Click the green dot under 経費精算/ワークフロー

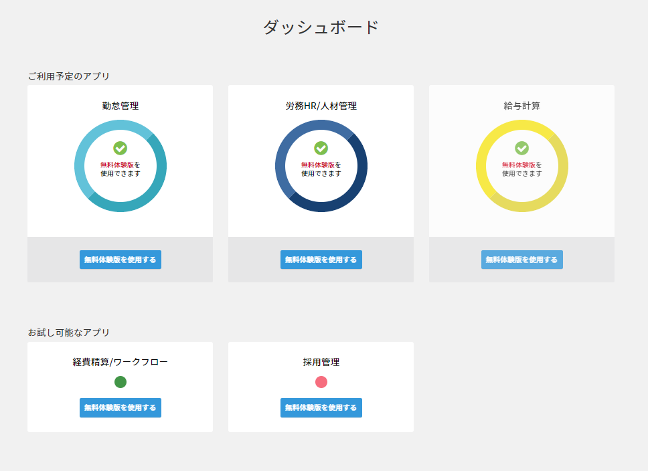point(120,382)
